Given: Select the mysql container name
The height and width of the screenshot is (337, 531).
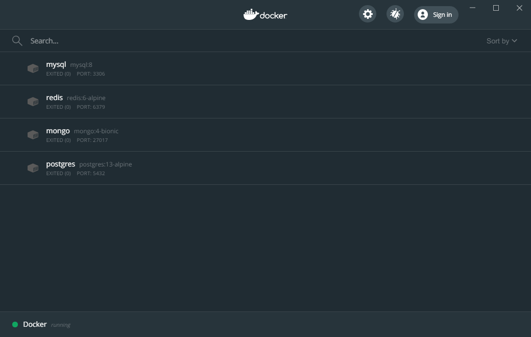Looking at the screenshot, I should point(56,64).
